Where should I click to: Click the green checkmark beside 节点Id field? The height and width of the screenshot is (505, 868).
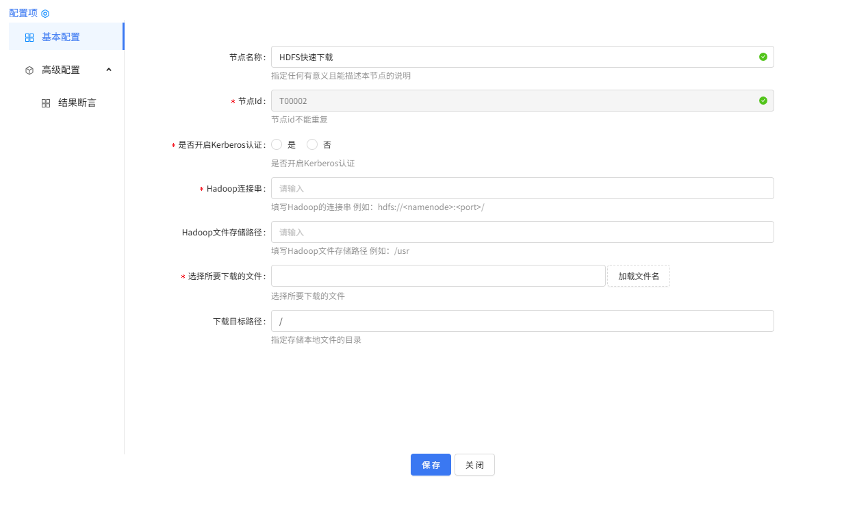point(763,101)
